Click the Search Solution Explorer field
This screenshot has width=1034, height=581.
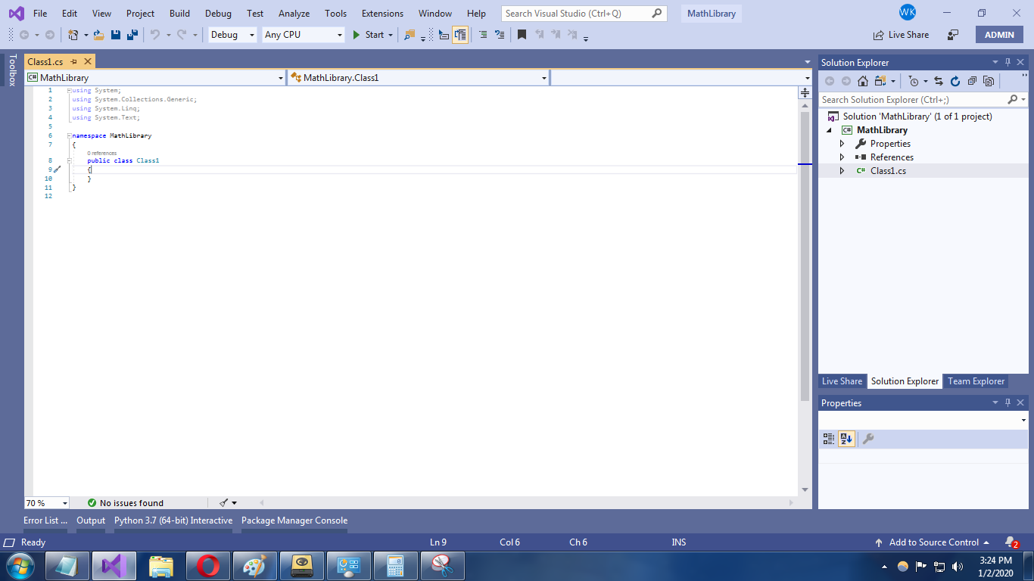923,100
